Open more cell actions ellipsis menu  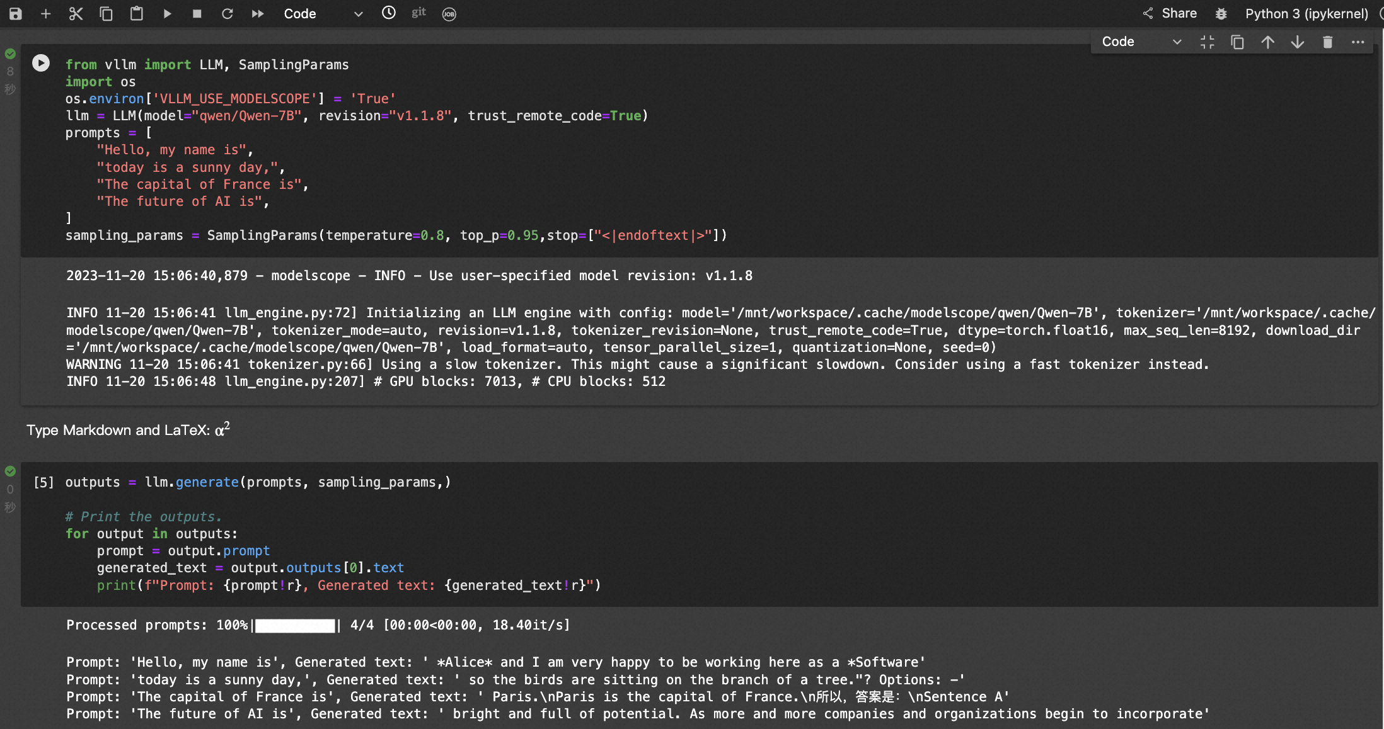pos(1358,42)
